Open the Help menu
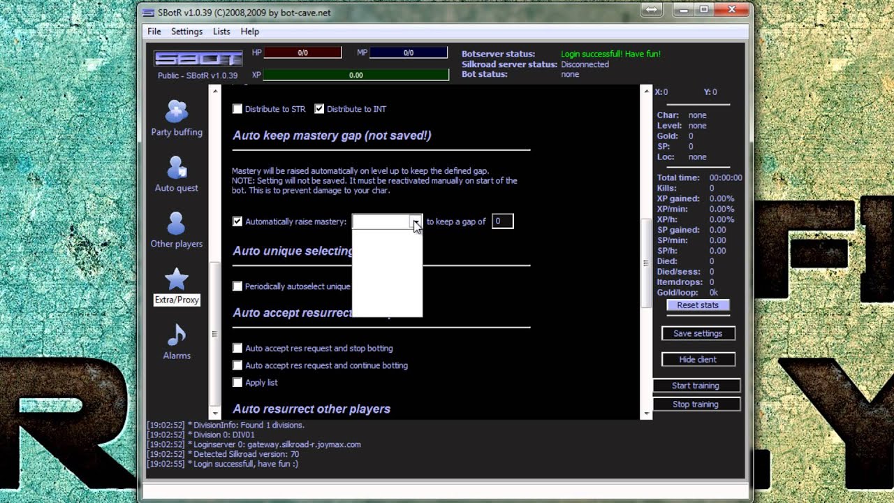 [250, 31]
